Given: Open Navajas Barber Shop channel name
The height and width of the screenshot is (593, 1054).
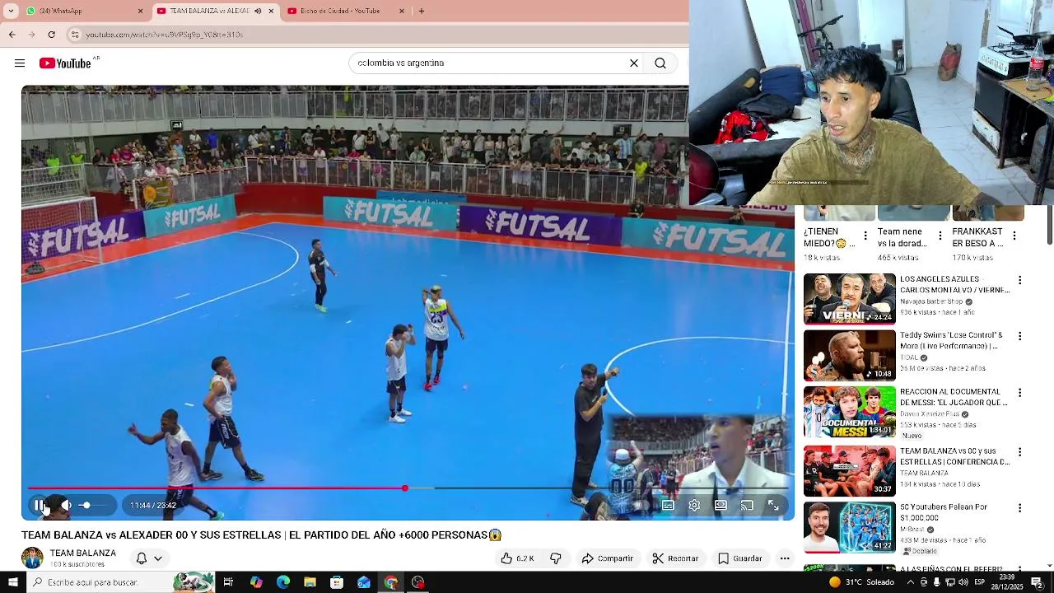Looking at the screenshot, I should 931,302.
